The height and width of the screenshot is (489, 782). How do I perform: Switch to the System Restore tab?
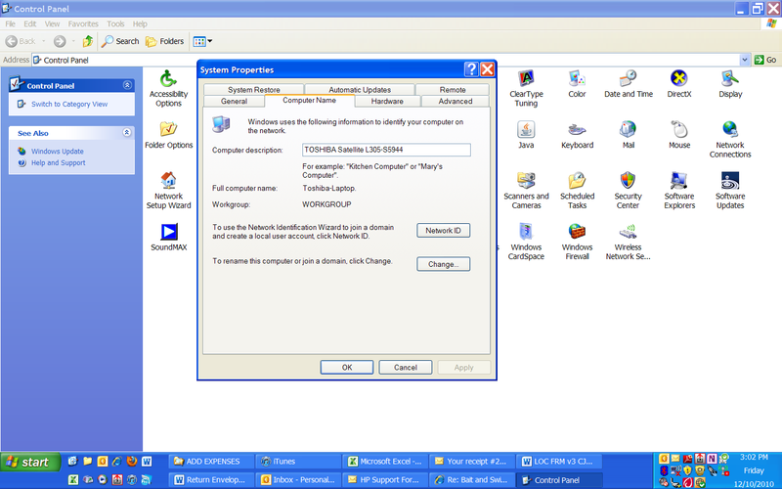click(253, 90)
